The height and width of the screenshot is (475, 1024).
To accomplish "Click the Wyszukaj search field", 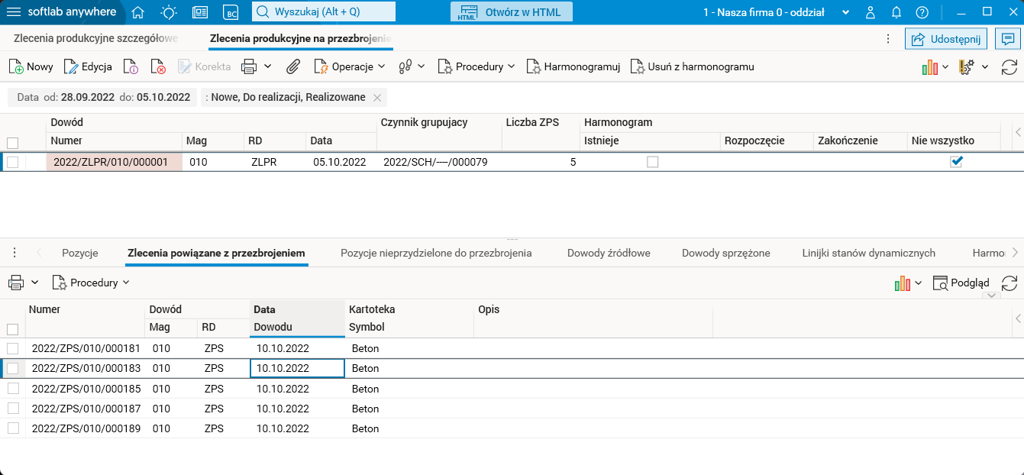I will click(x=324, y=12).
